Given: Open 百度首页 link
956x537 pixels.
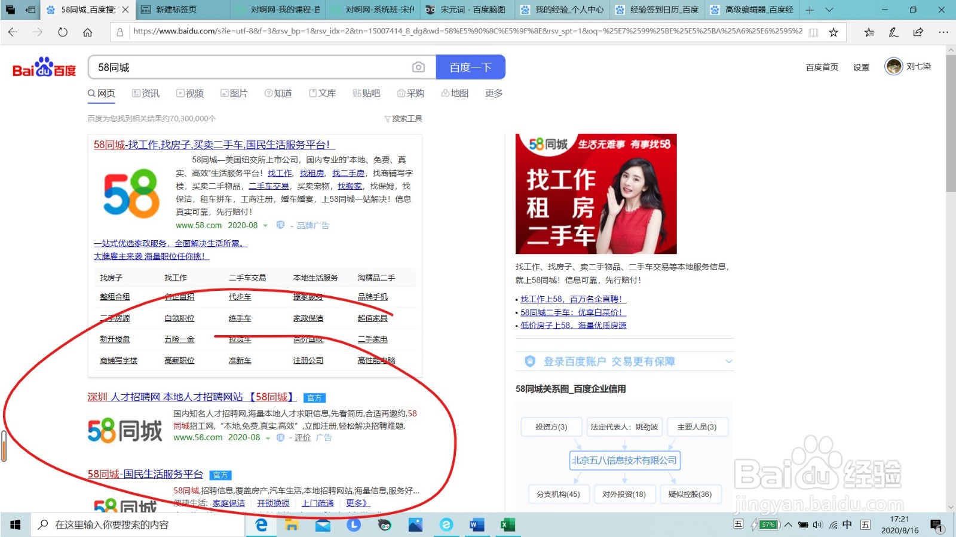Looking at the screenshot, I should coord(822,67).
